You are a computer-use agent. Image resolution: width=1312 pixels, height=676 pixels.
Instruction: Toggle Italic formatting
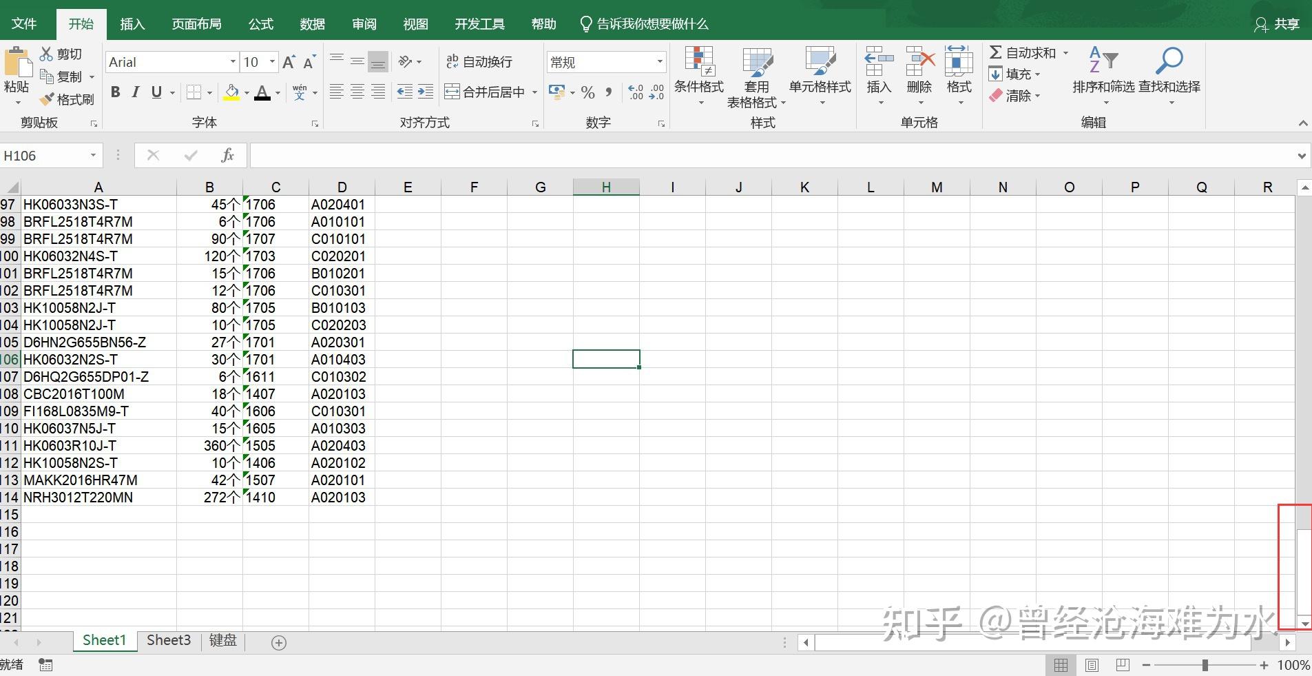(136, 92)
